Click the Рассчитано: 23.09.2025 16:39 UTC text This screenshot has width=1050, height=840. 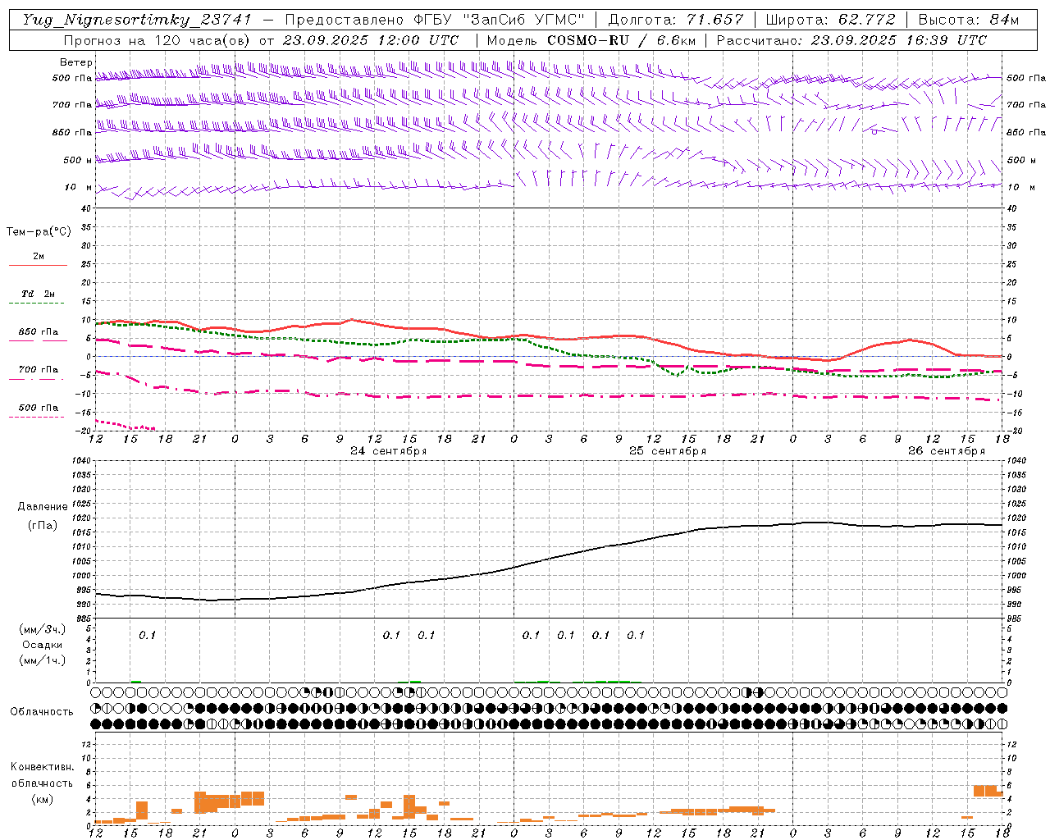coord(851,40)
